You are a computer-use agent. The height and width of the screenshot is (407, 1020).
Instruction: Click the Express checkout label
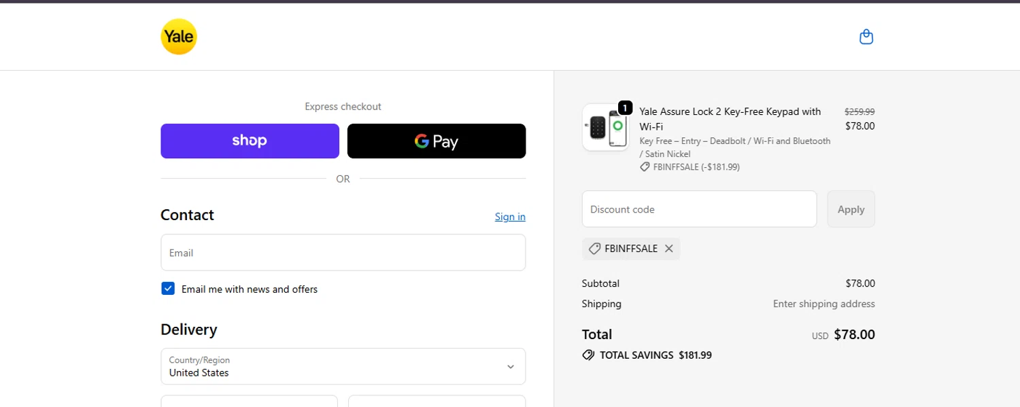coord(343,107)
